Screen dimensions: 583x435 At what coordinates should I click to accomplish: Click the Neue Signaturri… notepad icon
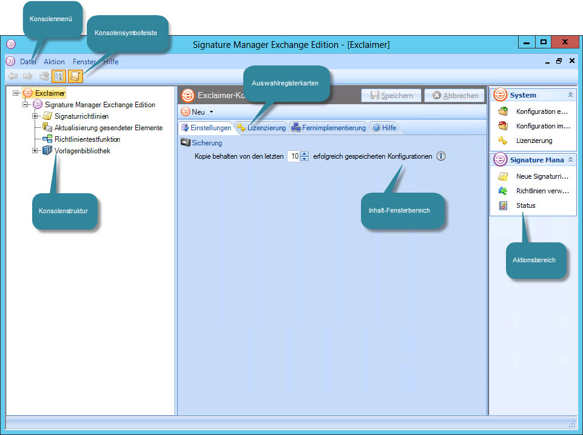tap(503, 176)
